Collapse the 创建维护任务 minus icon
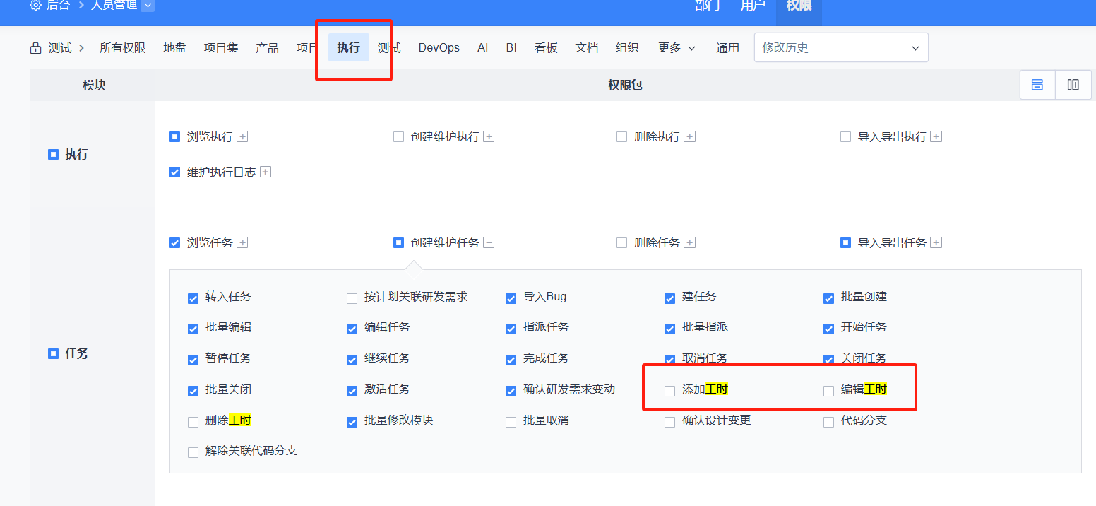Image resolution: width=1096 pixels, height=506 pixels. tap(489, 242)
